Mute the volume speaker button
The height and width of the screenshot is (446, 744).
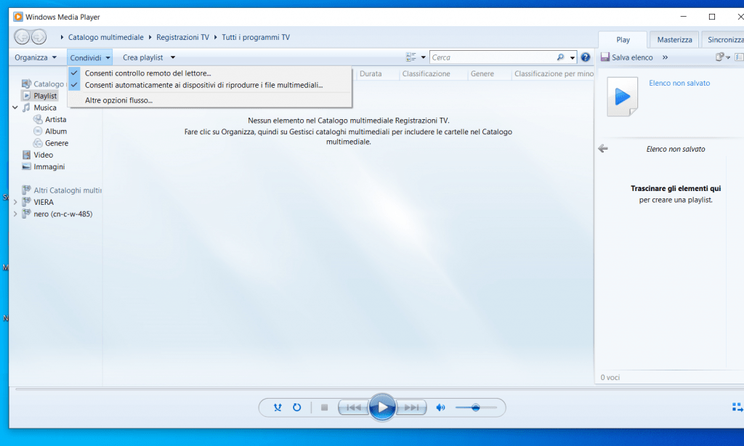pyautogui.click(x=441, y=408)
